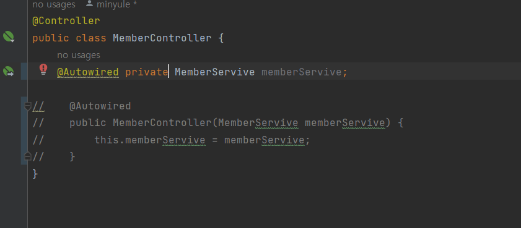
Task: Click the bottom fold marker beside commented closing brace
Action: (x=28, y=156)
